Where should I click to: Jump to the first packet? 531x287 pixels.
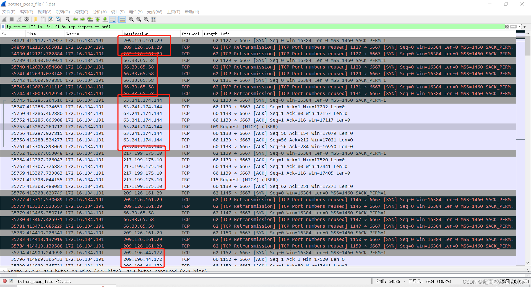[98, 19]
